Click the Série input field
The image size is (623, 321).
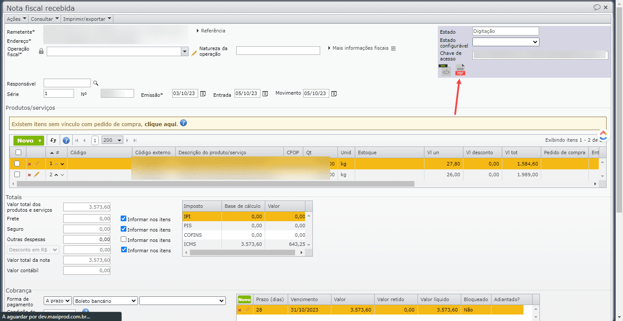tap(59, 93)
